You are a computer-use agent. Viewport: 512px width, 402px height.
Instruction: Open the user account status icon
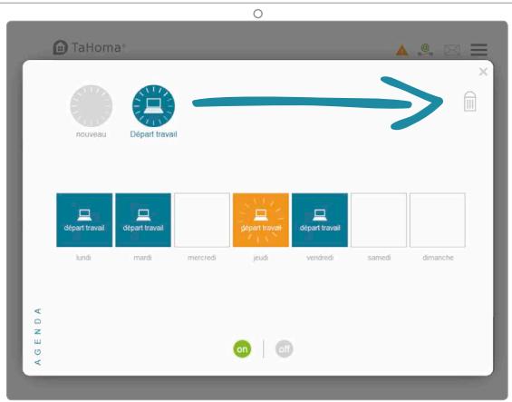point(425,50)
